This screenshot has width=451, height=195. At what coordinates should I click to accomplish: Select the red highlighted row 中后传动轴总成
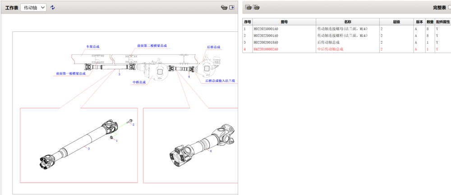pos(330,49)
